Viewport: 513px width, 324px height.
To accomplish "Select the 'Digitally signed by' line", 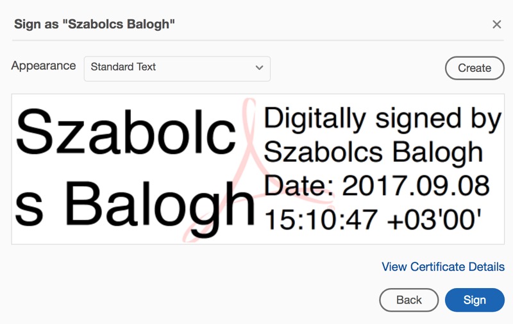I will (x=382, y=120).
